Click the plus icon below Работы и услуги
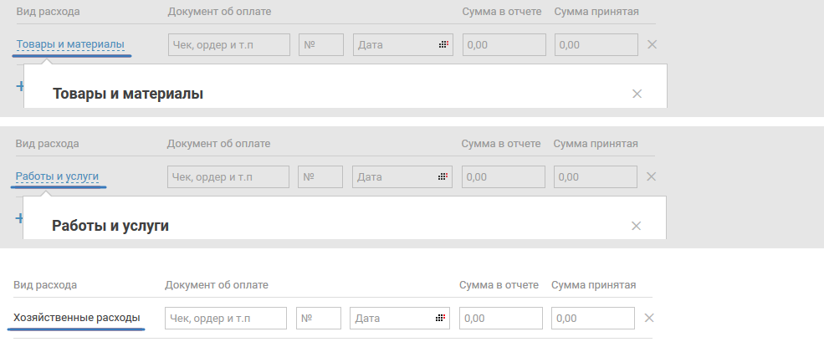Screen dimensions: 824x342 (18, 217)
